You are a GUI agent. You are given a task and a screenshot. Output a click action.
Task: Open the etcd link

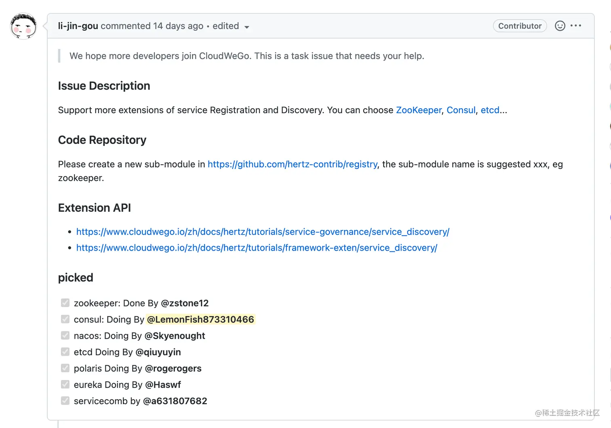point(490,110)
